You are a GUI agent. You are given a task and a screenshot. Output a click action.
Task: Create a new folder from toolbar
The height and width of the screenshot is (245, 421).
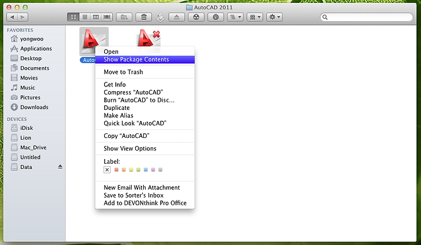click(124, 17)
